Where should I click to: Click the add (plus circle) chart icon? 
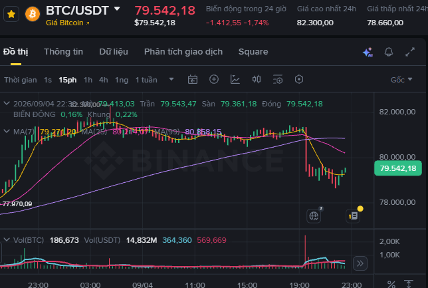pos(214,80)
